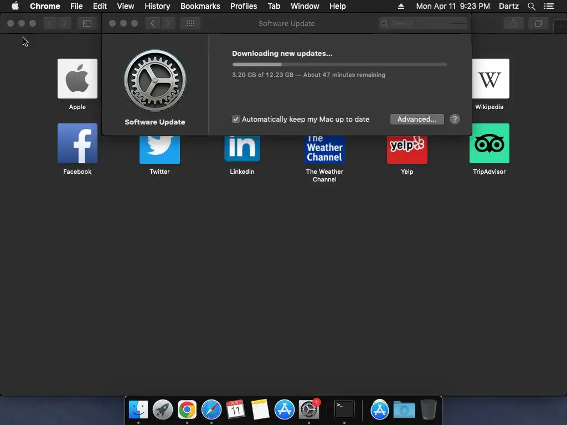
Task: Click the download progress bar
Action: pos(339,64)
